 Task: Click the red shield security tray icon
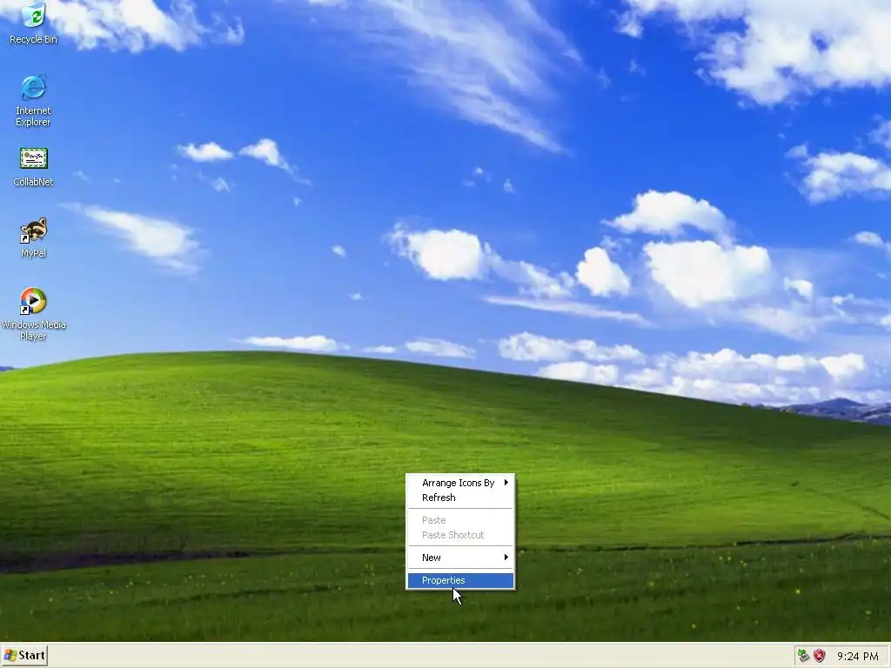tap(819, 656)
